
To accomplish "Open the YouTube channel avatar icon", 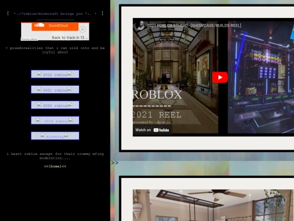I will pyautogui.click(x=140, y=25).
